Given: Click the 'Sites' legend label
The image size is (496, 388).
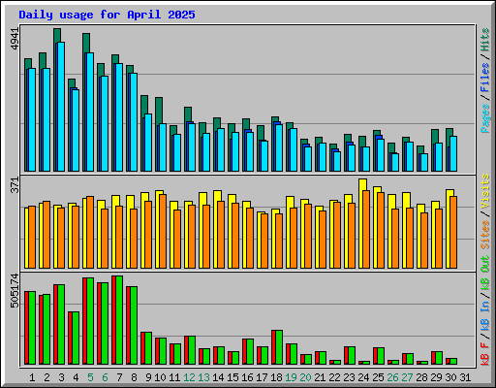Looking at the screenshot, I should pyautogui.click(x=484, y=234).
